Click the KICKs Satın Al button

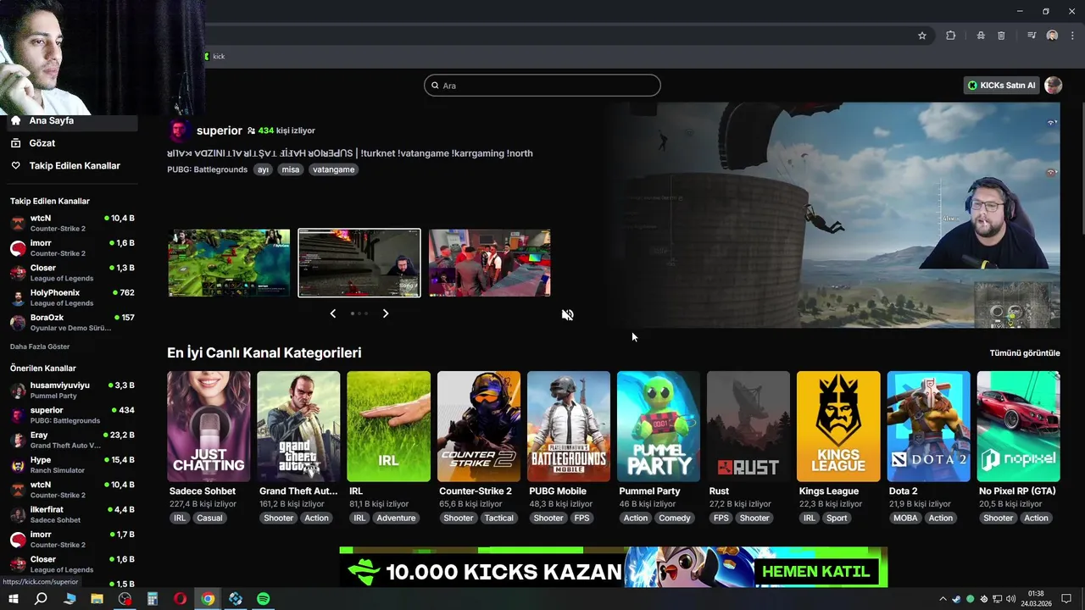tap(1002, 85)
